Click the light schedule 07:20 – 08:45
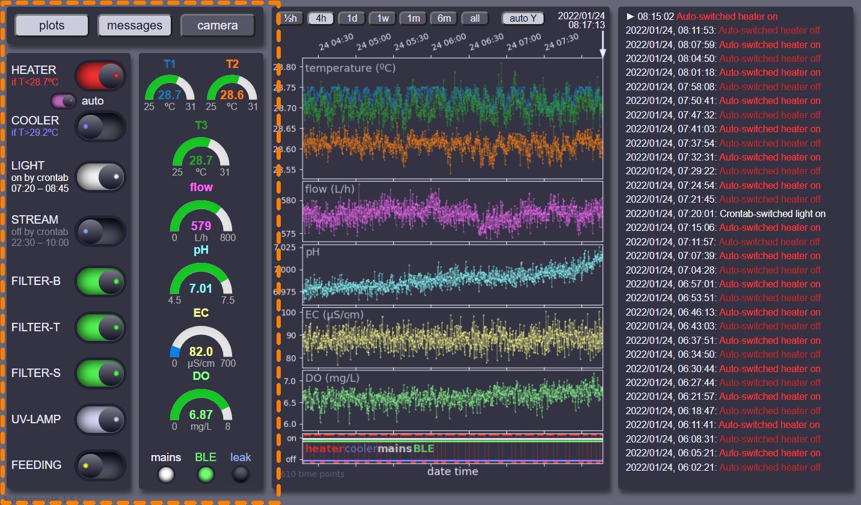The width and height of the screenshot is (861, 505). (x=40, y=188)
